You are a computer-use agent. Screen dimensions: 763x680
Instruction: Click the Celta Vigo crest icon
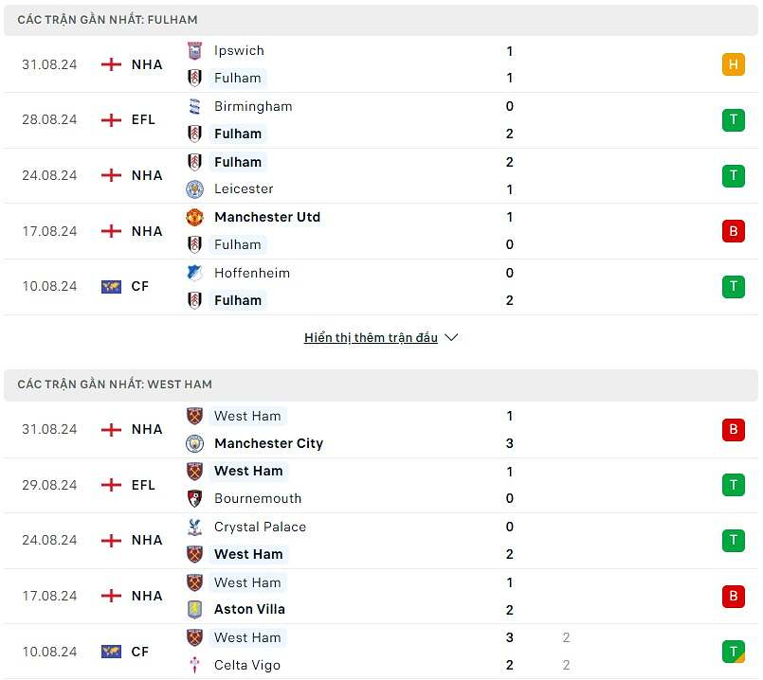coord(194,665)
